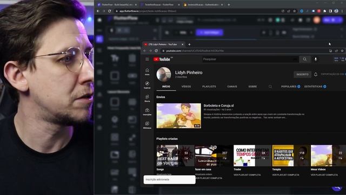Click the YouTube Pesquisar search field
This screenshot has width=346, height=195.
pos(250,59)
